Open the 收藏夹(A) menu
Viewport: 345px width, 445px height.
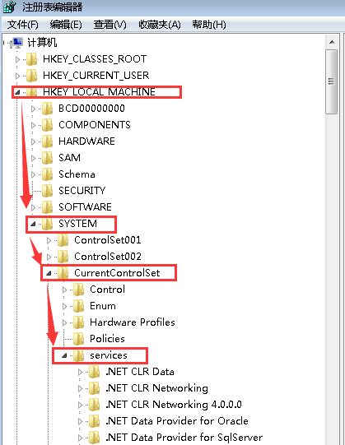click(x=160, y=25)
